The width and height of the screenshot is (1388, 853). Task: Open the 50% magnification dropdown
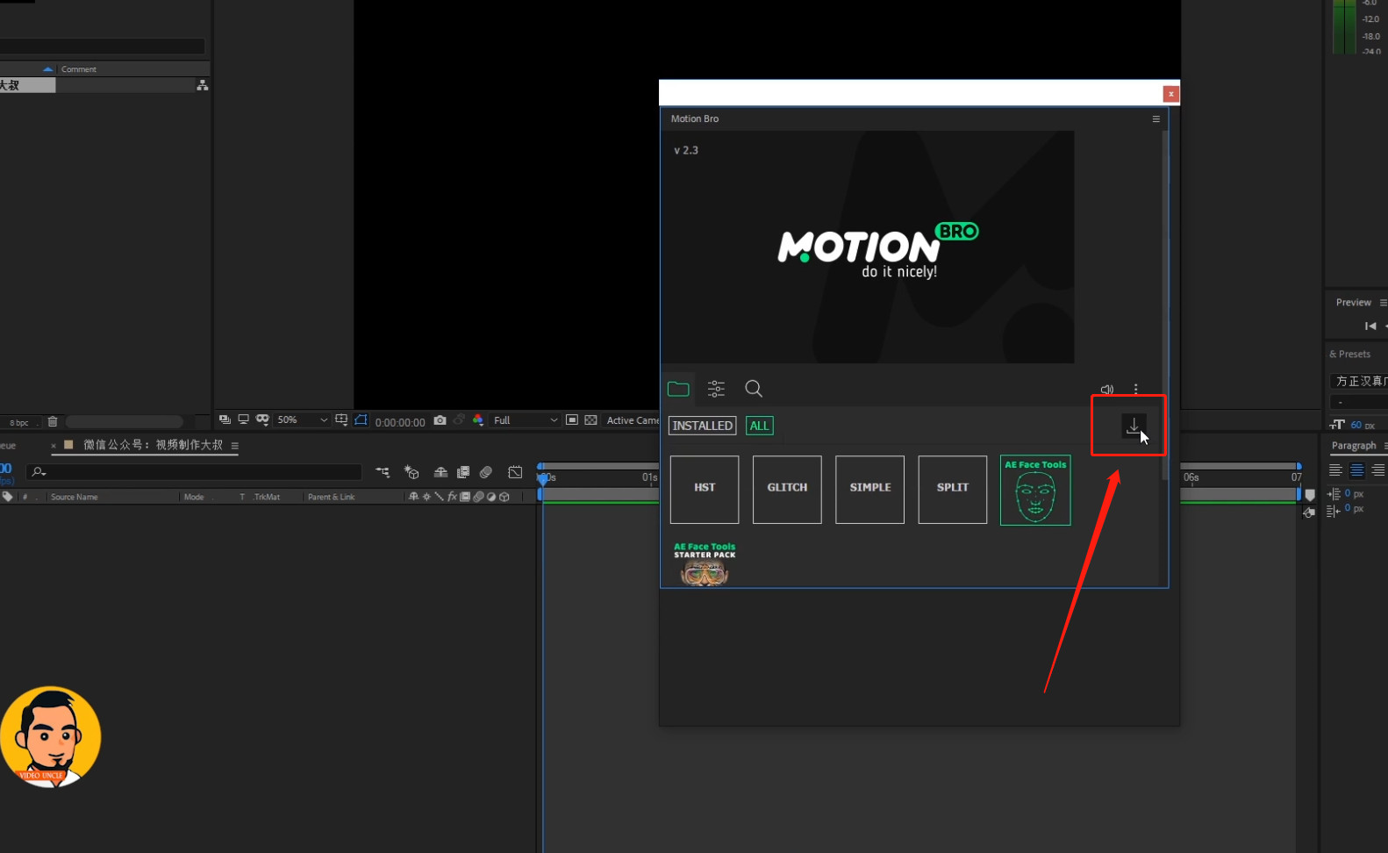303,420
